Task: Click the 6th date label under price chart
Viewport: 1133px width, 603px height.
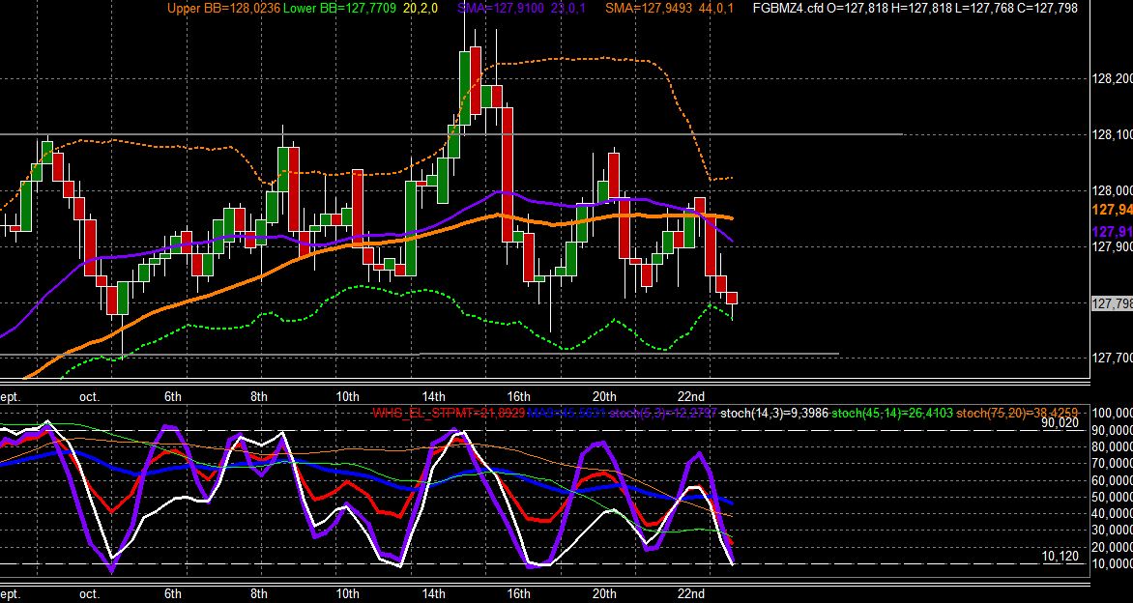Action: pyautogui.click(x=173, y=396)
